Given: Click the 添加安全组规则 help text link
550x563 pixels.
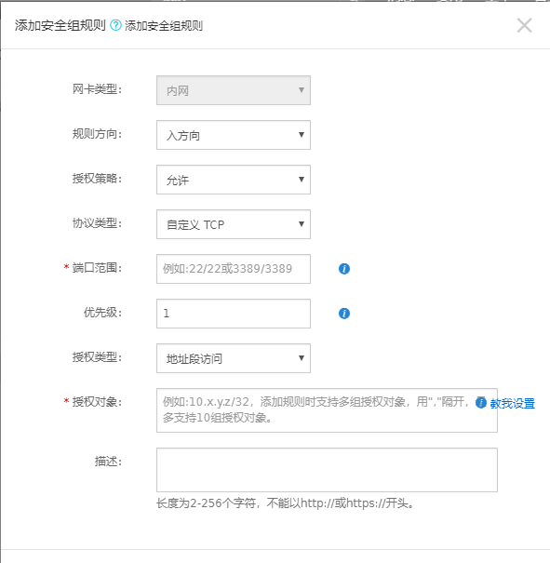Looking at the screenshot, I should pyautogui.click(x=164, y=26).
